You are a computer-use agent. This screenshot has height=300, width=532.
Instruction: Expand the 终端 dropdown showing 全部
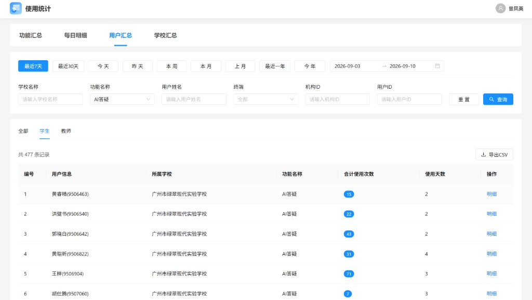pyautogui.click(x=265, y=99)
